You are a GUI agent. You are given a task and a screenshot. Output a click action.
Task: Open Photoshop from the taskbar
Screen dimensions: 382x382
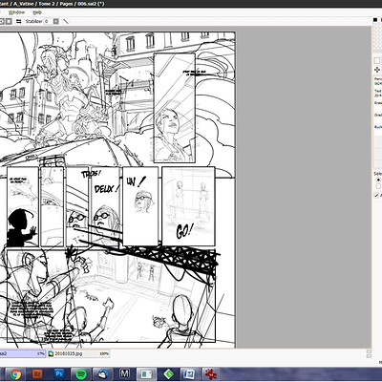tap(59, 374)
